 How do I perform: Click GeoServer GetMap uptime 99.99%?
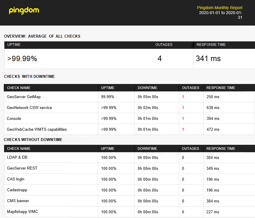pos(108,97)
